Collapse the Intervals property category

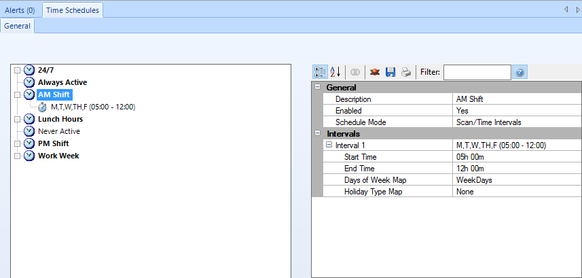point(317,133)
